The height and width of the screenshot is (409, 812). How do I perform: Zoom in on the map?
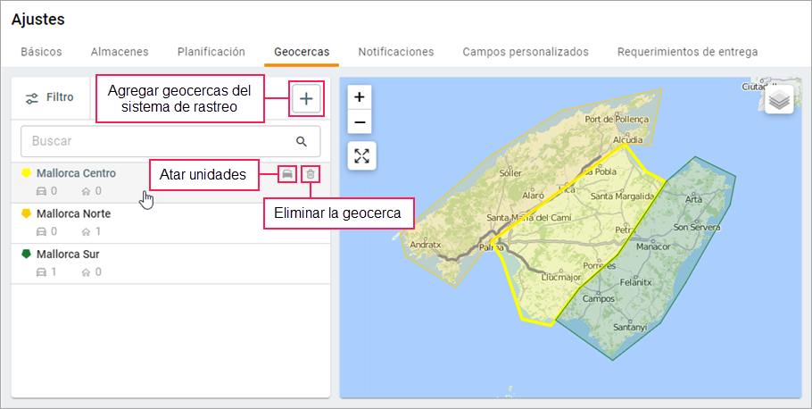360,97
